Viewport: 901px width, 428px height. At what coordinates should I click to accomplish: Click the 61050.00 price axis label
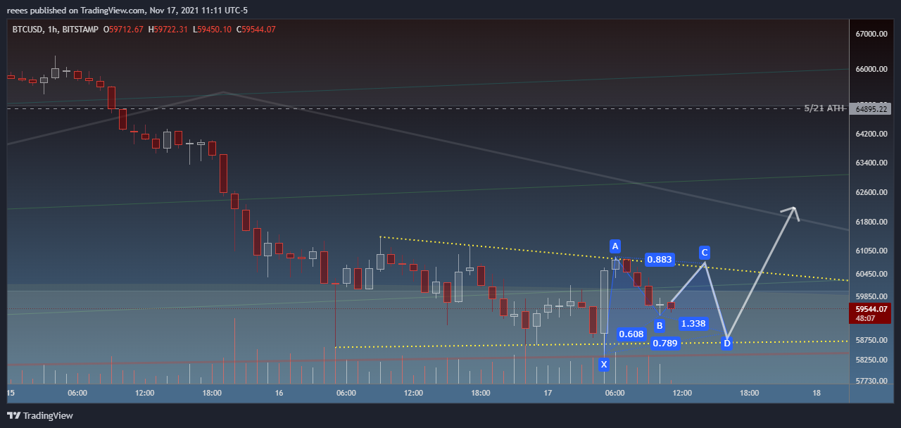pos(871,251)
